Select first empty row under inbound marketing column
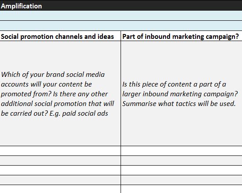This screenshot has width=242, height=193. pos(181,151)
